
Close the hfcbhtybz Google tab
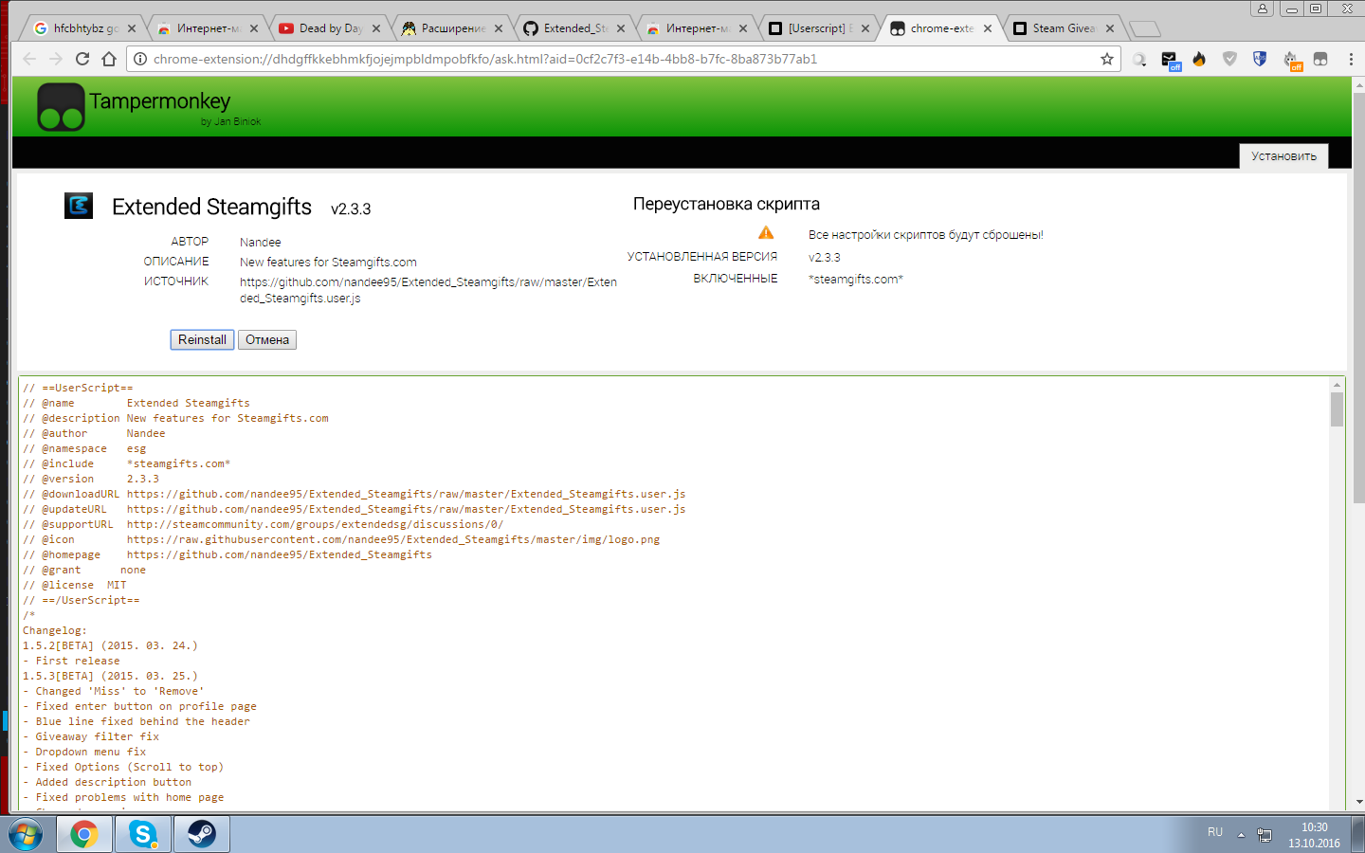pyautogui.click(x=132, y=28)
